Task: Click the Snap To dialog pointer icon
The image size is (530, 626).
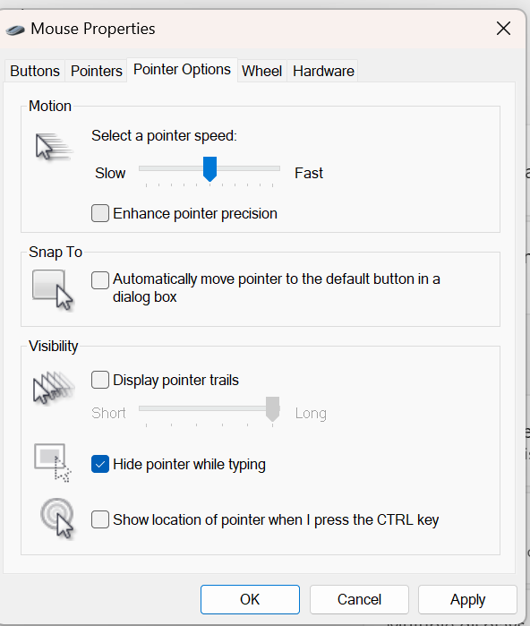Action: 53,290
